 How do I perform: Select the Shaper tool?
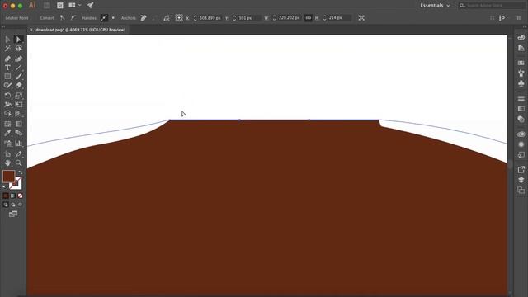pyautogui.click(x=7, y=86)
